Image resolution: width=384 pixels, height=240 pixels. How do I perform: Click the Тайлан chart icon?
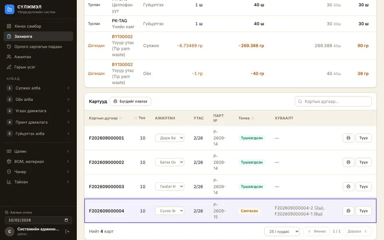coord(9,182)
